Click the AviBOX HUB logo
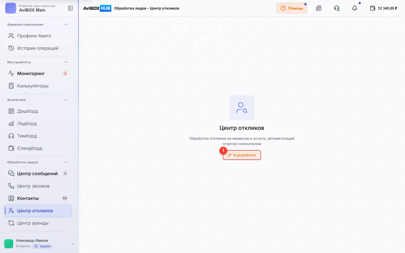 coord(97,8)
